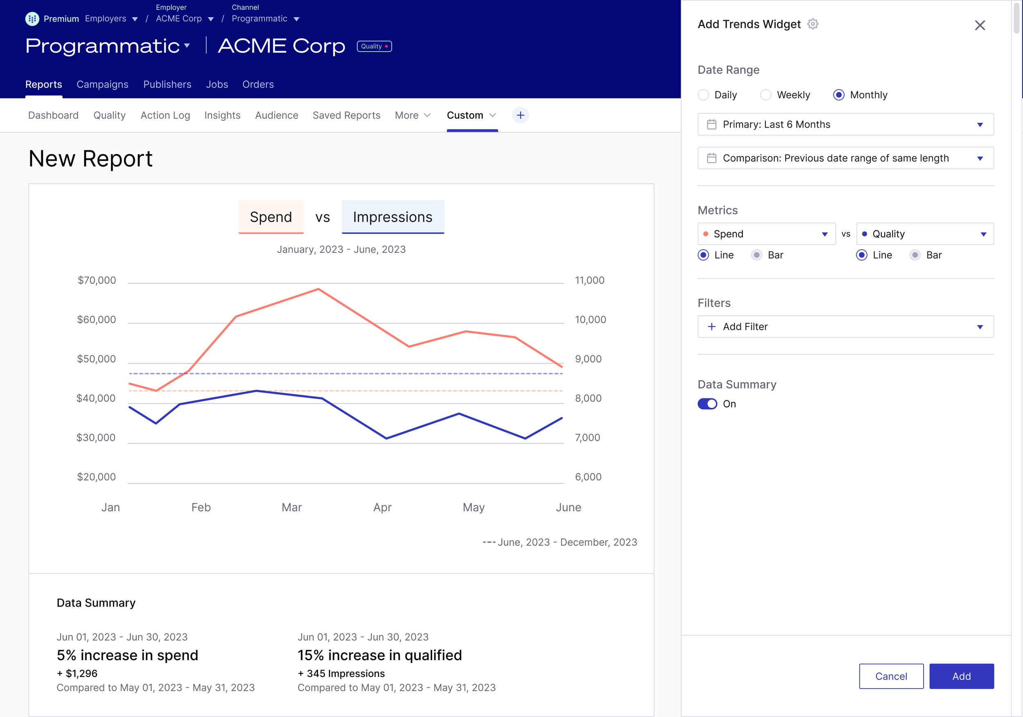Open the Quality metric dropdown
1023x717 pixels.
point(924,234)
